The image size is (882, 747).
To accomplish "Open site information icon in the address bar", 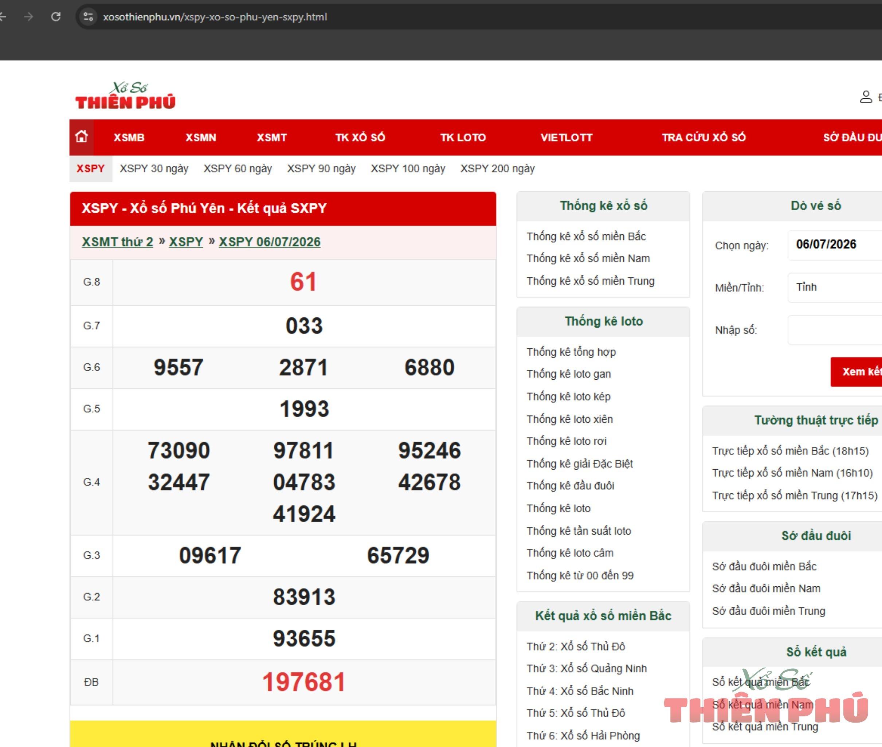I will pos(89,17).
